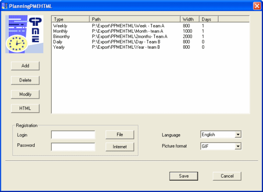263x192 pixels.
Task: Click path ending 2months- Team A
Action: coord(130,36)
